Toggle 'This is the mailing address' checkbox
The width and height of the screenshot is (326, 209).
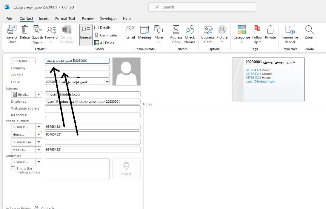[13, 168]
